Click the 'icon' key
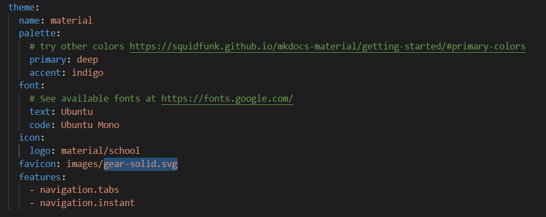This screenshot has height=217, width=546. tap(29, 137)
